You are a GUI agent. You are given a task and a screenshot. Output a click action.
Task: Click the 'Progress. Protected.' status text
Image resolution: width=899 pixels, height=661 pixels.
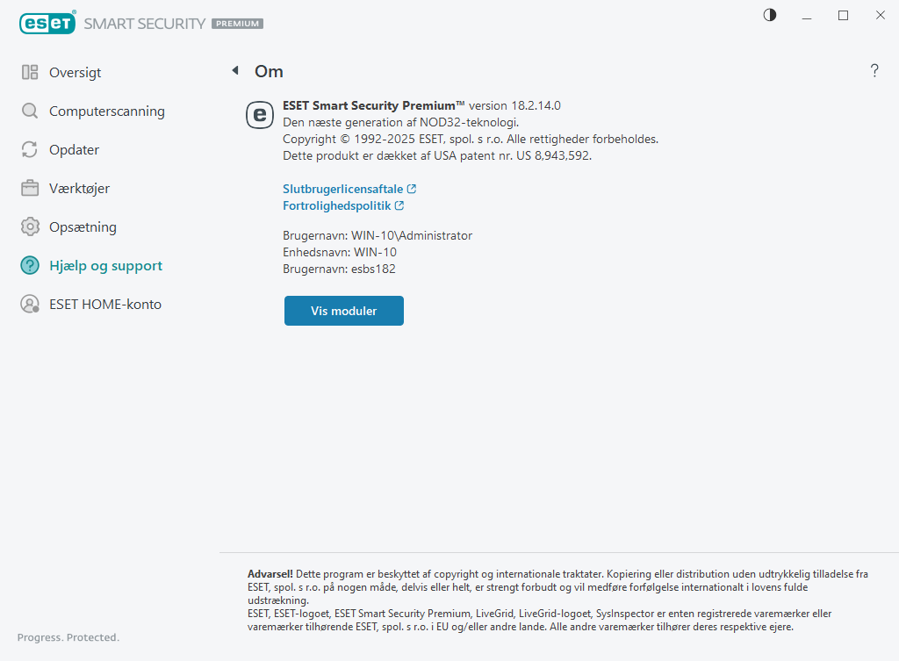[x=68, y=637]
